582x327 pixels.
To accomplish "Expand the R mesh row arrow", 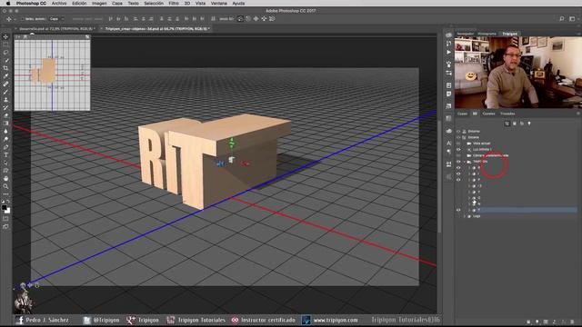I will [x=469, y=167].
